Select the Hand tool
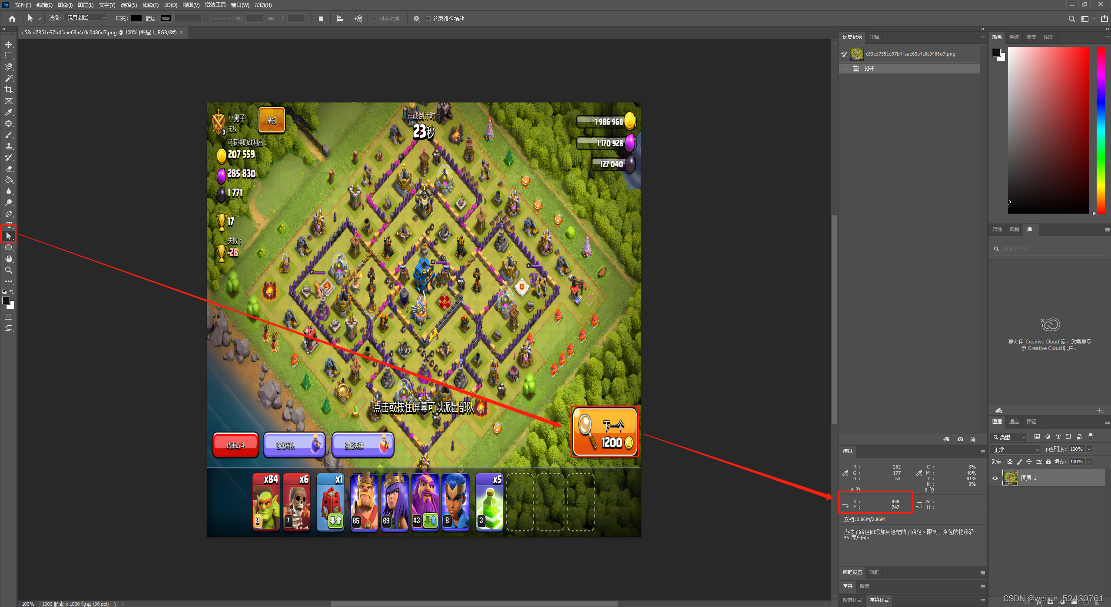Viewport: 1111px width, 607px height. point(9,259)
